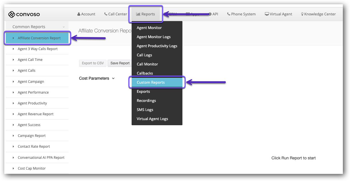350x181 pixels.
Task: Click the Affiliate Conversion Report page heading
Action: click(105, 31)
